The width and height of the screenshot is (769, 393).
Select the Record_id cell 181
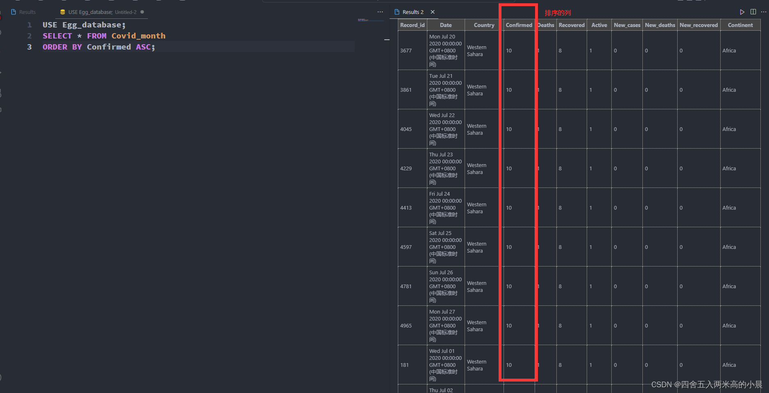[413, 365]
